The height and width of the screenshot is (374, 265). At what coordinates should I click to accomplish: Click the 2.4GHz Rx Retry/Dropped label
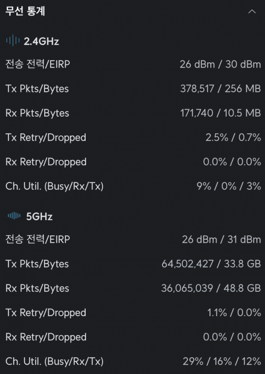(46, 162)
